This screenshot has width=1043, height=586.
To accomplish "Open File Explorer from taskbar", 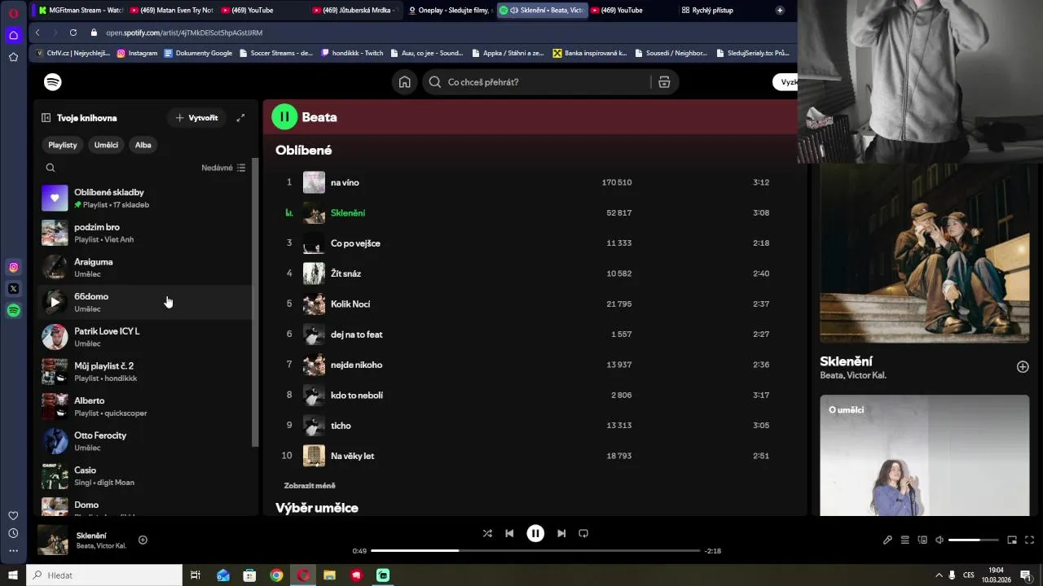I will coord(329,575).
